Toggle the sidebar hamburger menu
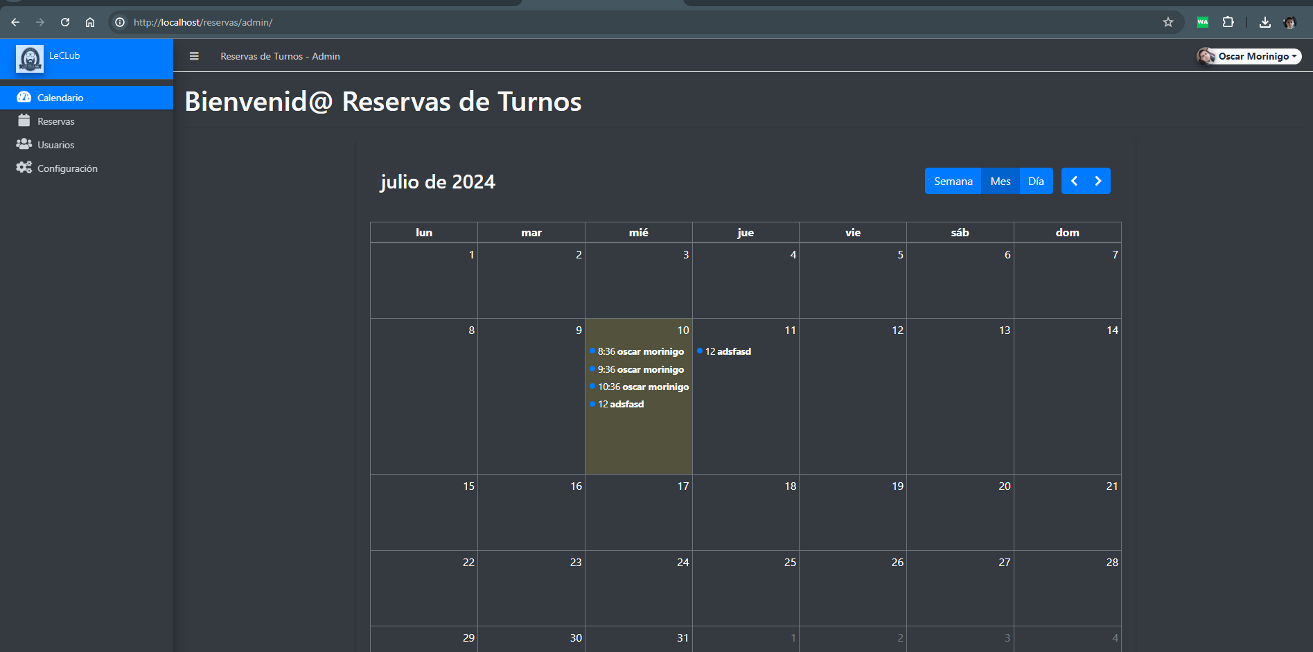1313x652 pixels. [x=194, y=56]
